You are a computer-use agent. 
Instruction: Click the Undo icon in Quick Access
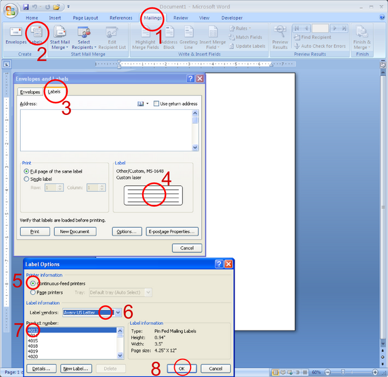pos(35,7)
